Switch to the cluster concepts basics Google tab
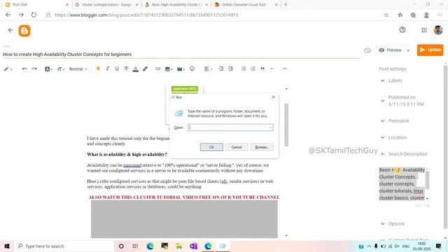Screen dimensions: 448x252 point(107,5)
